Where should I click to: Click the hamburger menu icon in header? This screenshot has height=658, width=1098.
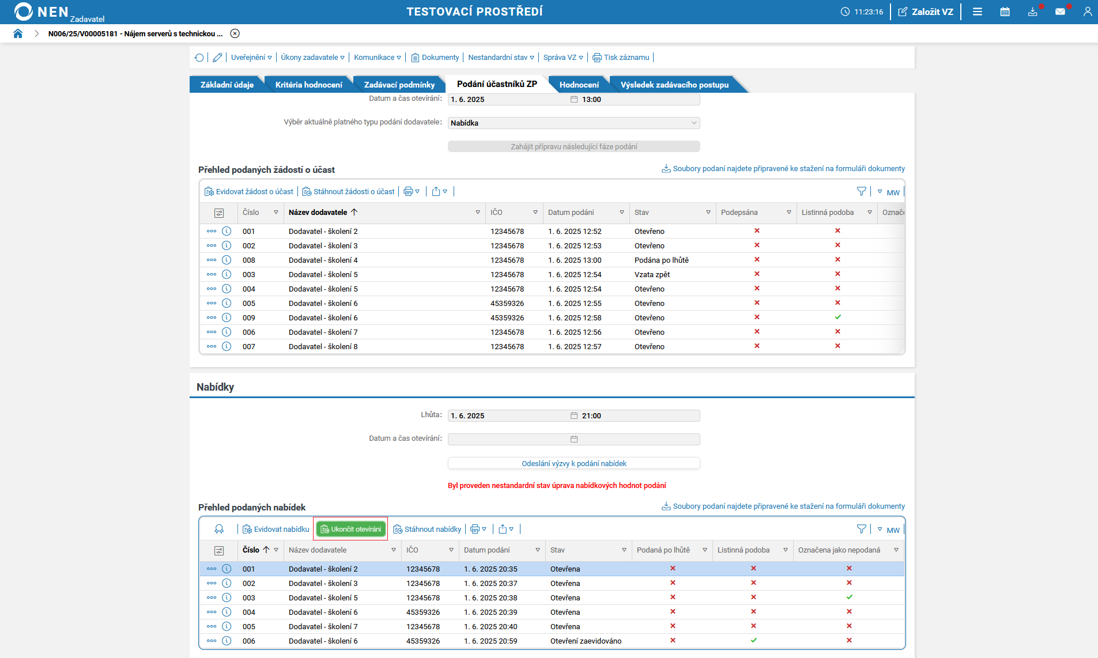point(978,12)
